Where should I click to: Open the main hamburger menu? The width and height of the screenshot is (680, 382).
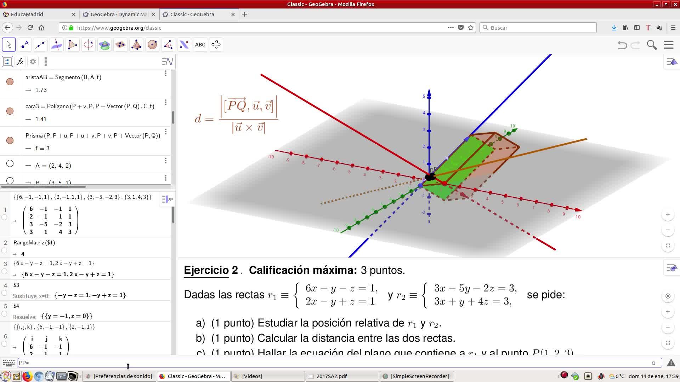coord(668,45)
